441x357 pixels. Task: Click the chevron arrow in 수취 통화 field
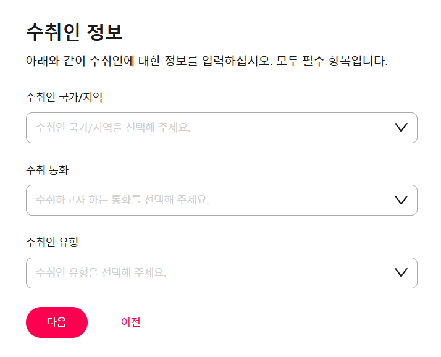[x=401, y=200]
